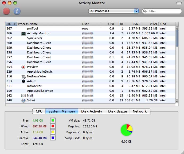The height and width of the screenshot is (154, 184).
Task: Select DashboardClient row with PID 259
Action: coord(90,48)
